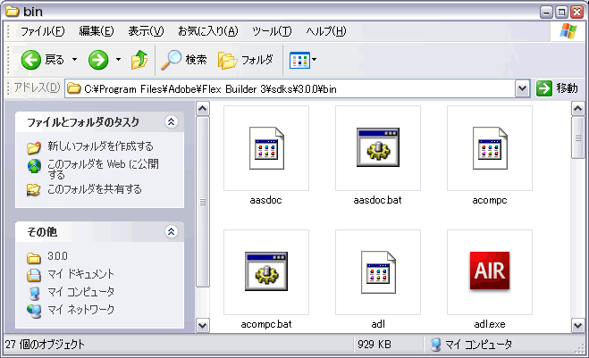The image size is (589, 358).
Task: Click the My Network (マイ ネットワーク) icon
Action: coord(34,311)
